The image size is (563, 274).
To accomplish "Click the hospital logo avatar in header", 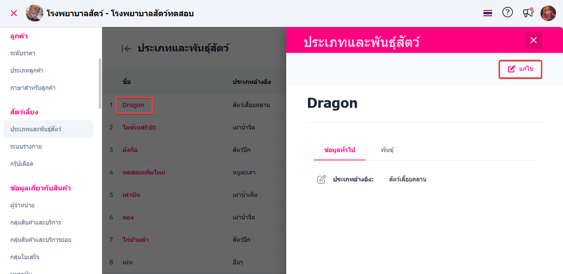I will click(x=35, y=13).
